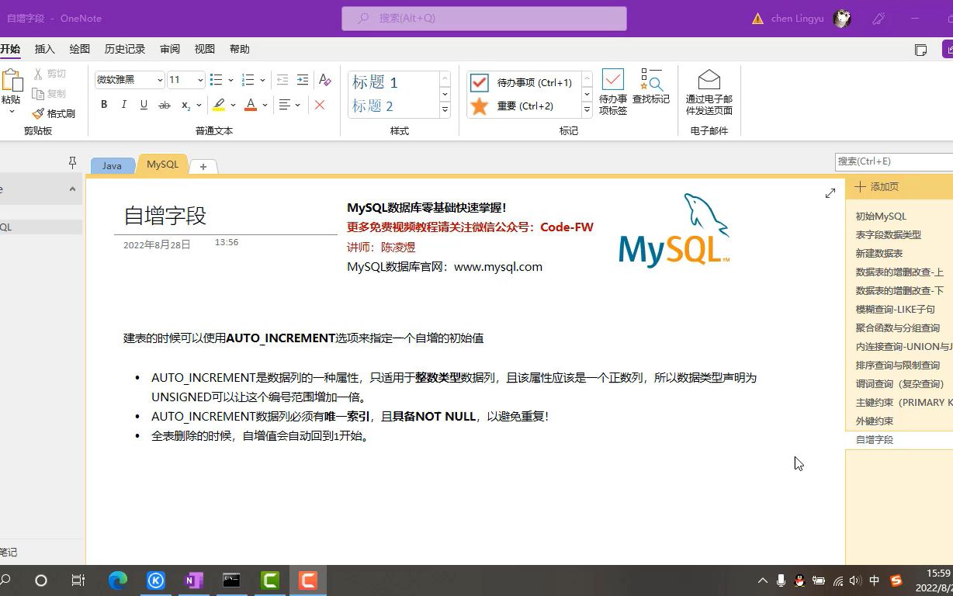Click 添加页 to add a page
Viewport: 953px width, 596px height.
[x=877, y=187]
